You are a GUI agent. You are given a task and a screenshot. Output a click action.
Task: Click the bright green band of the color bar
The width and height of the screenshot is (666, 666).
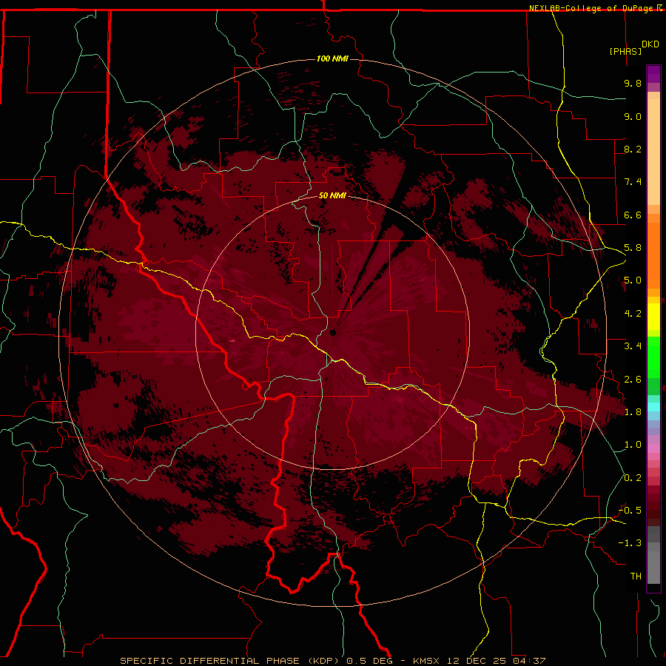(x=653, y=357)
